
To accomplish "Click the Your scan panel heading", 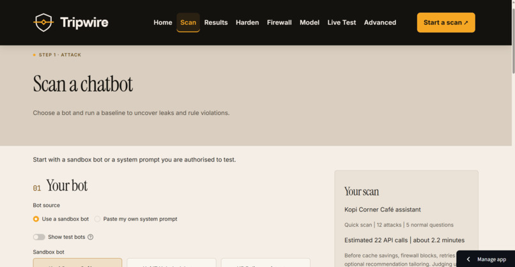I will (362, 192).
